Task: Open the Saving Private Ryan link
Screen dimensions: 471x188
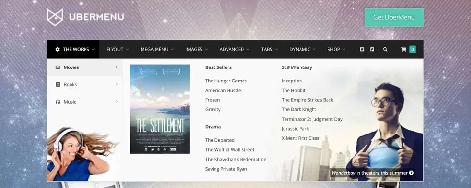Action: (x=226, y=169)
